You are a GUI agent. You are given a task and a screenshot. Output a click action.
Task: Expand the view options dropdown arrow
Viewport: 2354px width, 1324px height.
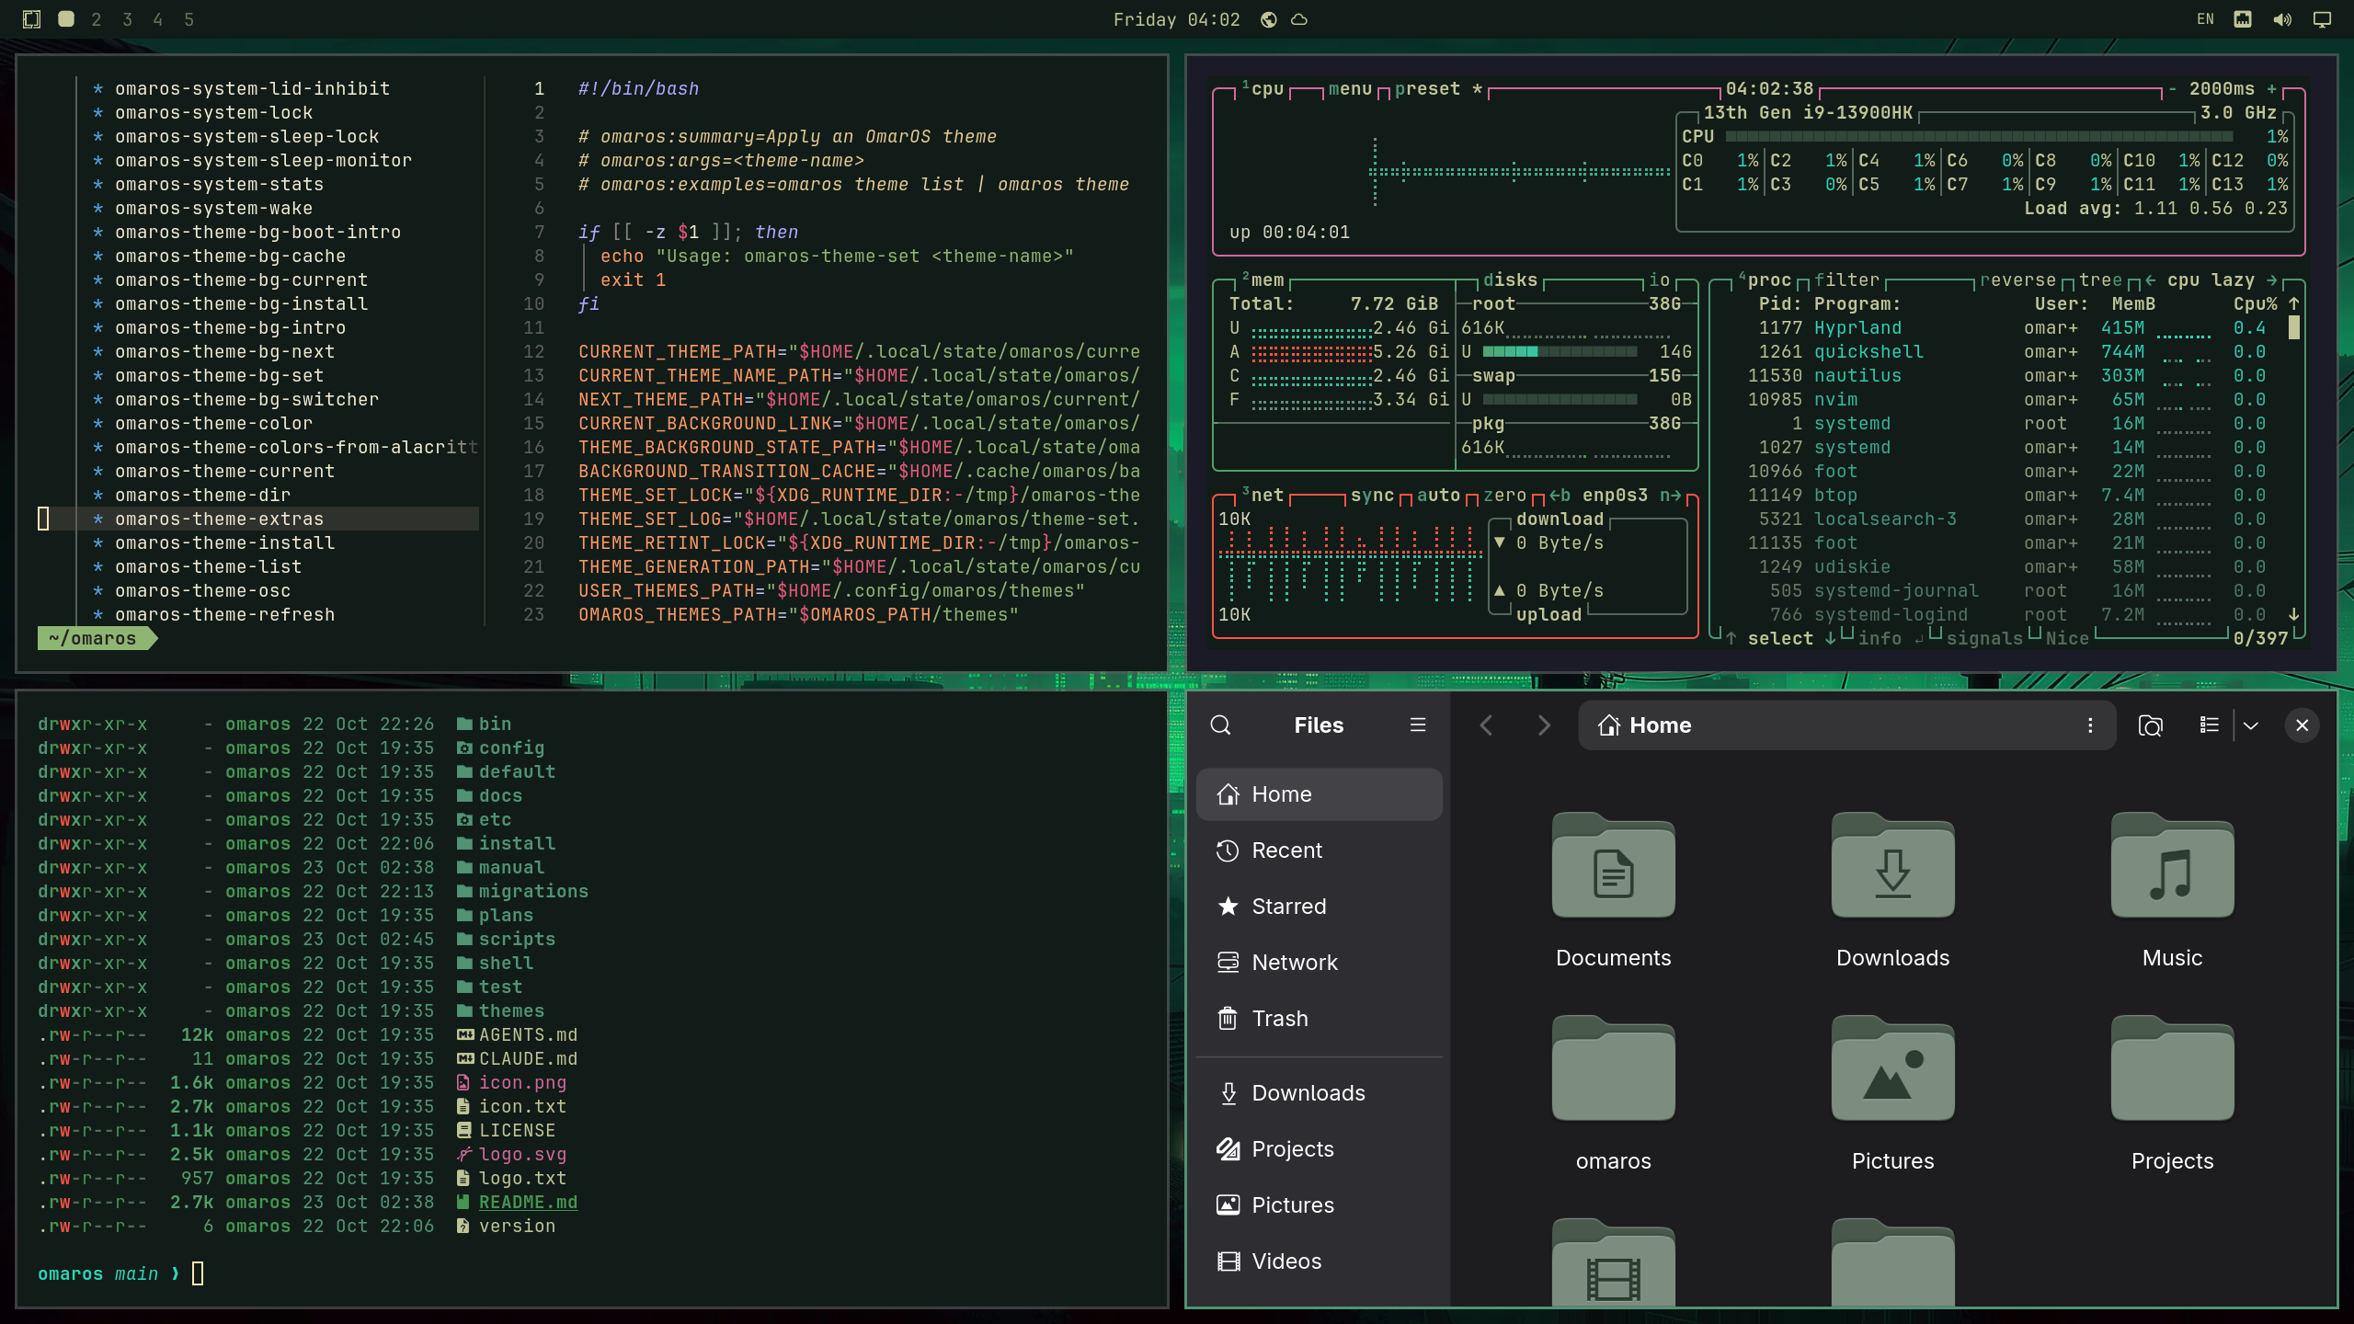point(2251,725)
